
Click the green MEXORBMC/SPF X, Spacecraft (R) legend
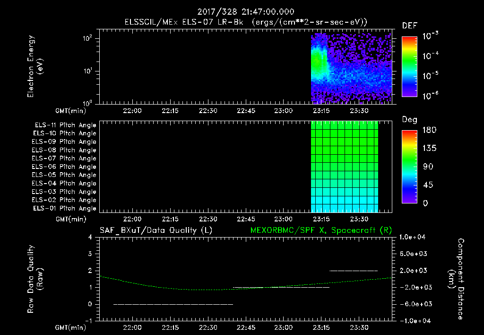pyautogui.click(x=321, y=230)
